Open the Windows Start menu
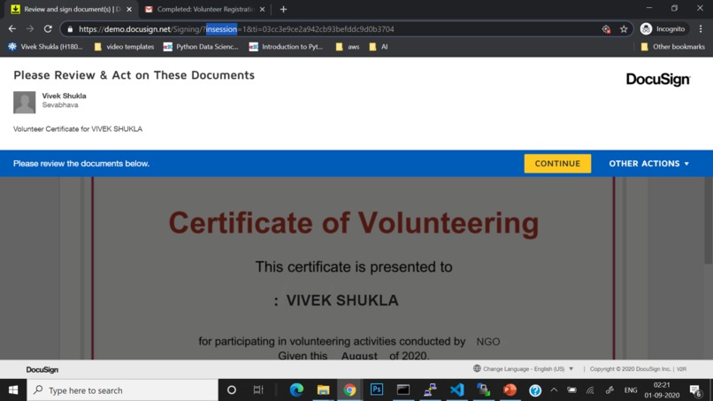Screen dimensions: 713x401 pyautogui.click(x=13, y=390)
